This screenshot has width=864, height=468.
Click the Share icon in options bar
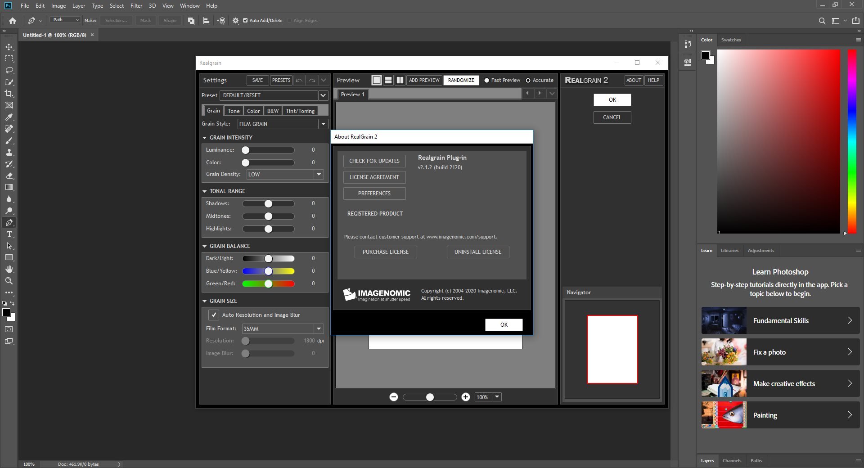pyautogui.click(x=855, y=21)
